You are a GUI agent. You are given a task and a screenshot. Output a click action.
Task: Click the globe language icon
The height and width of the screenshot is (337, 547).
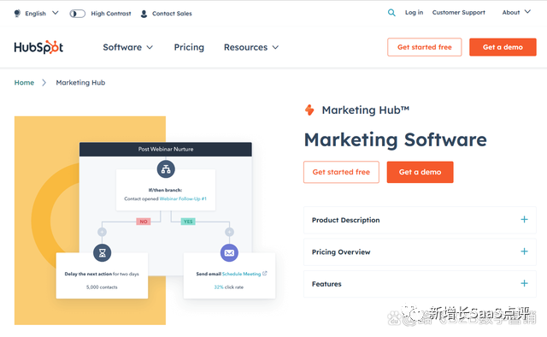pos(17,14)
